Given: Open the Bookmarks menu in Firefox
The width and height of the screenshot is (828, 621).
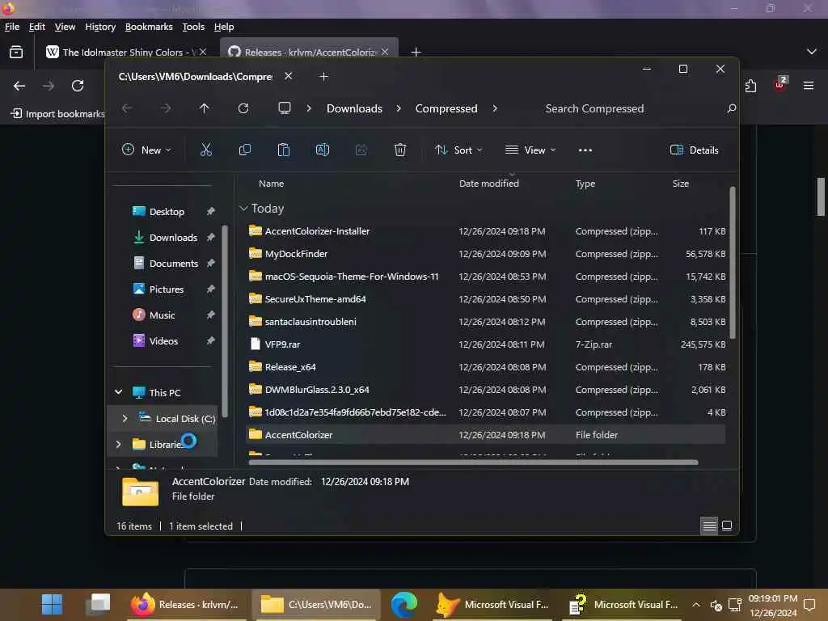Looking at the screenshot, I should (149, 27).
